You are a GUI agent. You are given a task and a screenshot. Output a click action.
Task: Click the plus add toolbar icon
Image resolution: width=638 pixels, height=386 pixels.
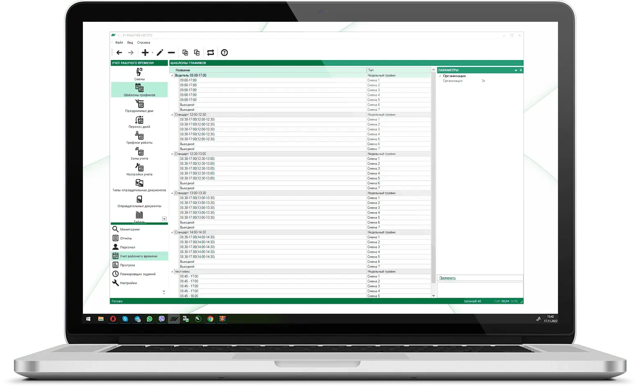[145, 53]
